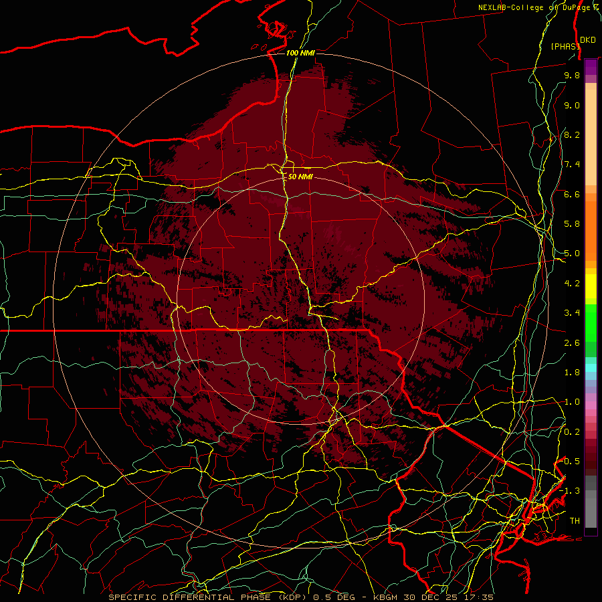The width and height of the screenshot is (602, 602).
Task: Select the 100 NMI range ring label
Action: pyautogui.click(x=300, y=53)
